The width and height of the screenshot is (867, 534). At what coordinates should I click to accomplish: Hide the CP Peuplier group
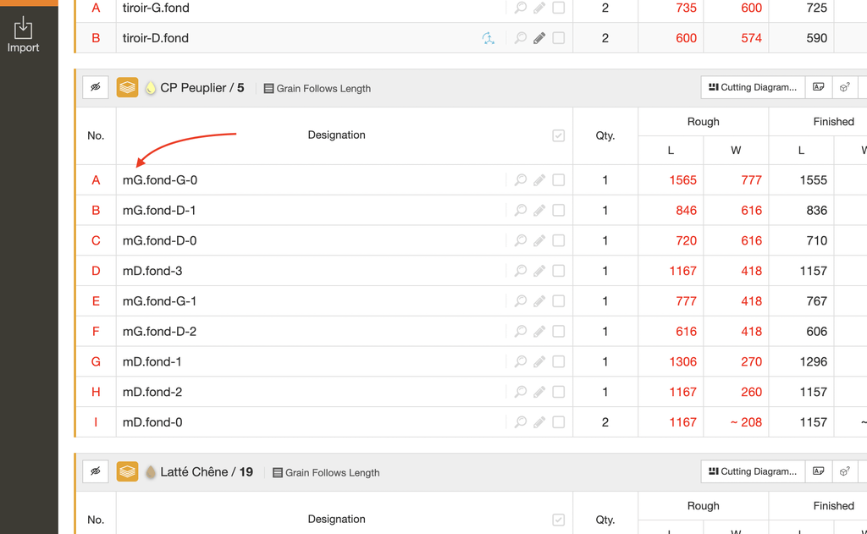tap(95, 87)
